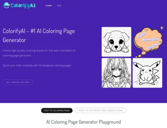This screenshot has height=128, width=167.
Task: Open the Pikachu coloring page thumbnail
Action: click(147, 73)
